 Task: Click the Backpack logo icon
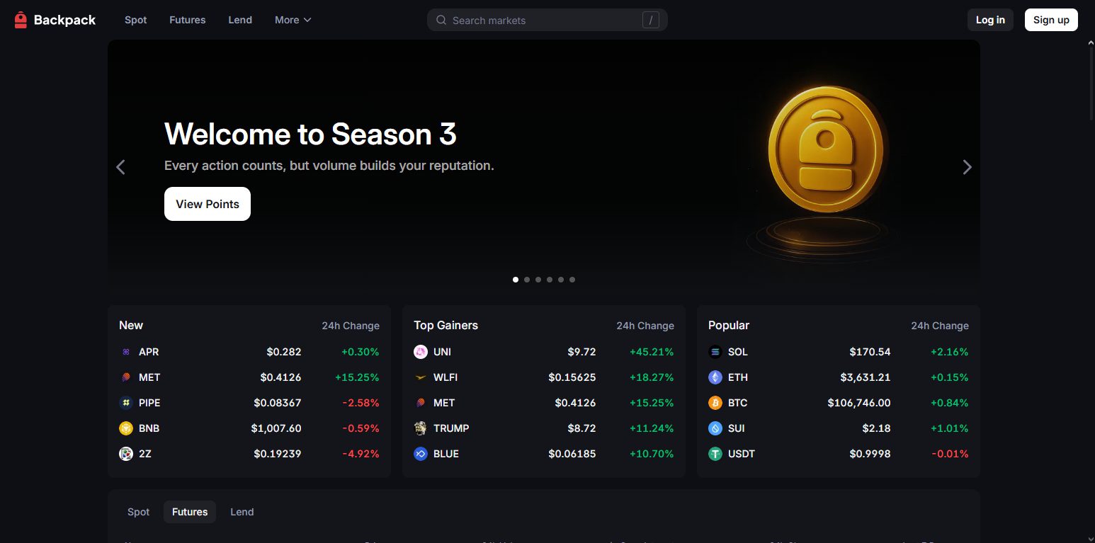pos(21,20)
